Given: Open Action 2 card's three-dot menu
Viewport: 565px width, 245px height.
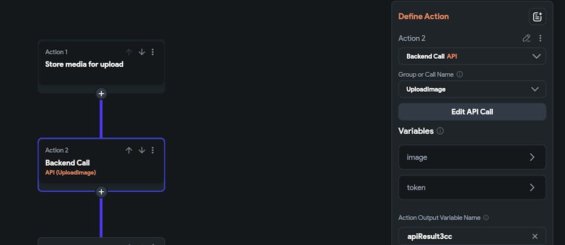Looking at the screenshot, I should [x=153, y=151].
